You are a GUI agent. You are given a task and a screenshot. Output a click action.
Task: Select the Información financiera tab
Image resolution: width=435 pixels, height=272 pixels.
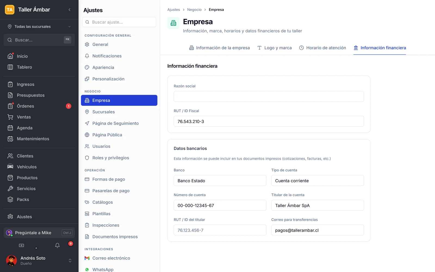(380, 48)
